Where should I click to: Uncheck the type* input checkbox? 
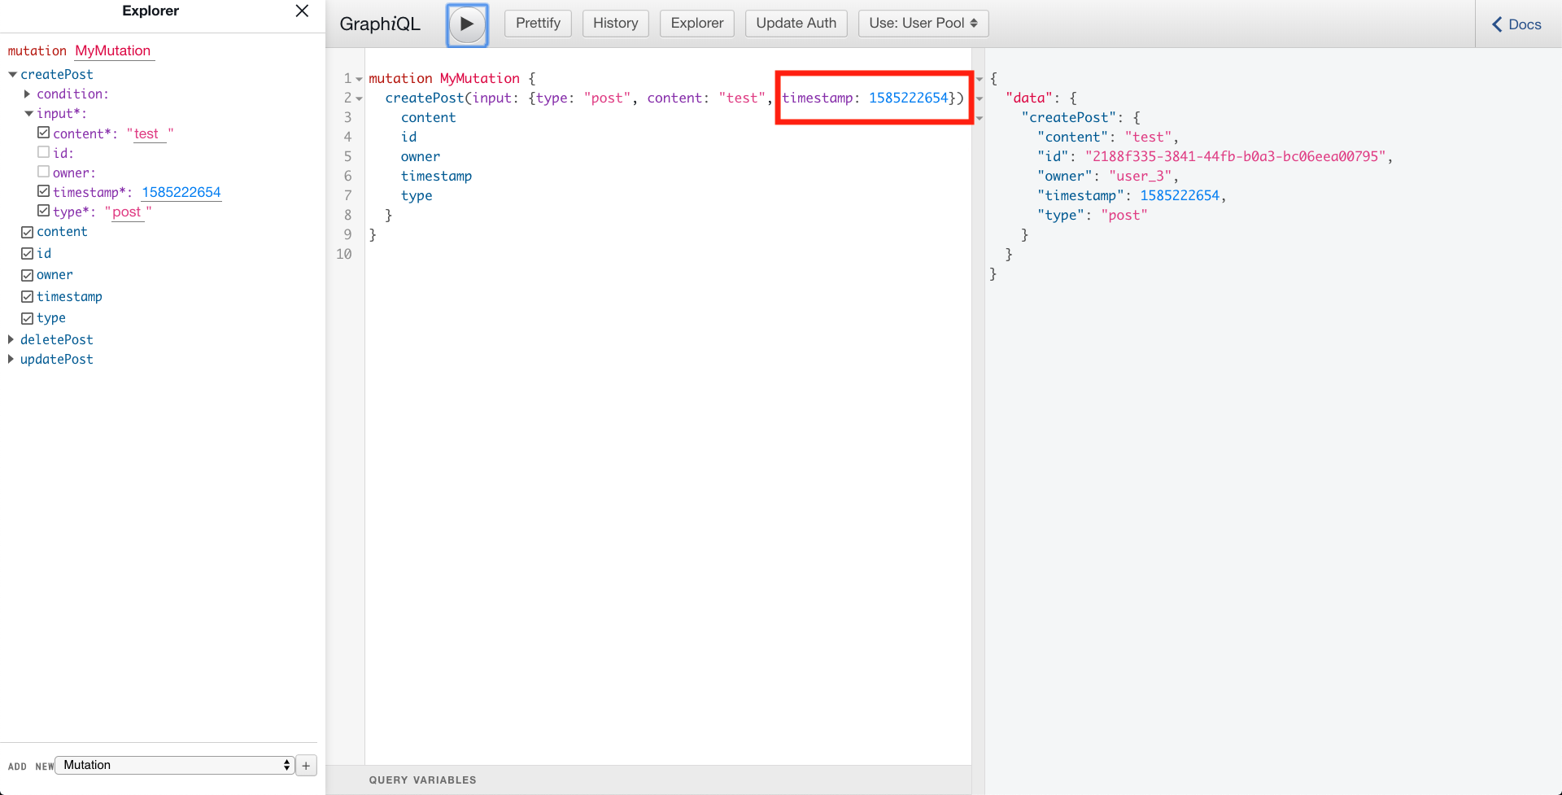(44, 211)
